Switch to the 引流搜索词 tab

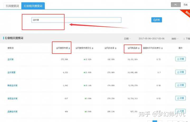(12, 6)
